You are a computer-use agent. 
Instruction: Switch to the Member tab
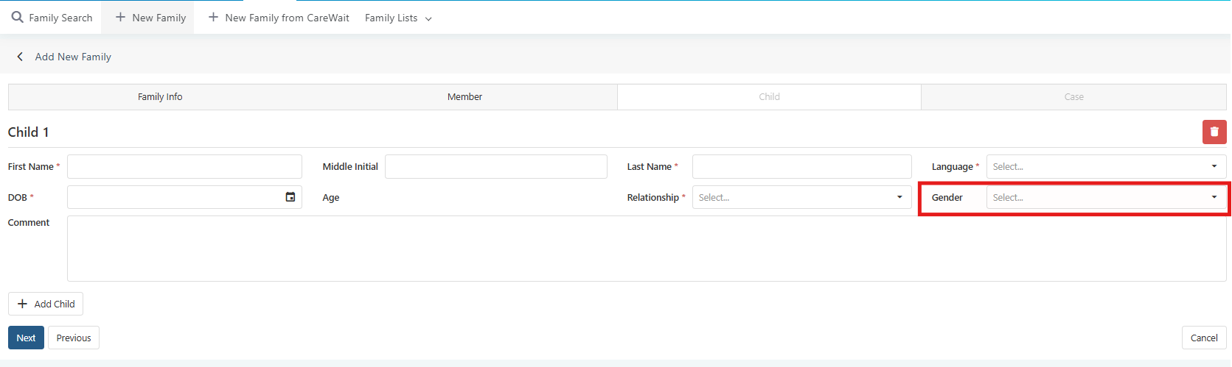[x=464, y=96]
